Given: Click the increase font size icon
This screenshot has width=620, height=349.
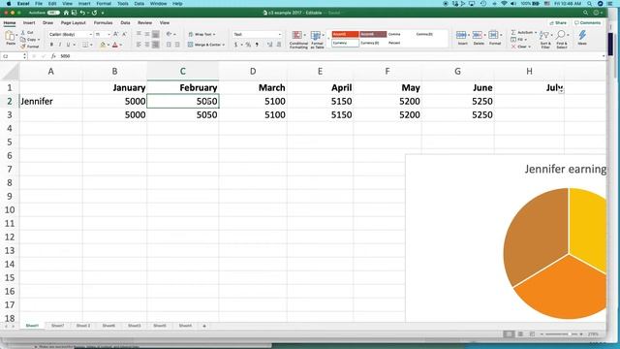Looking at the screenshot, I should (116, 35).
